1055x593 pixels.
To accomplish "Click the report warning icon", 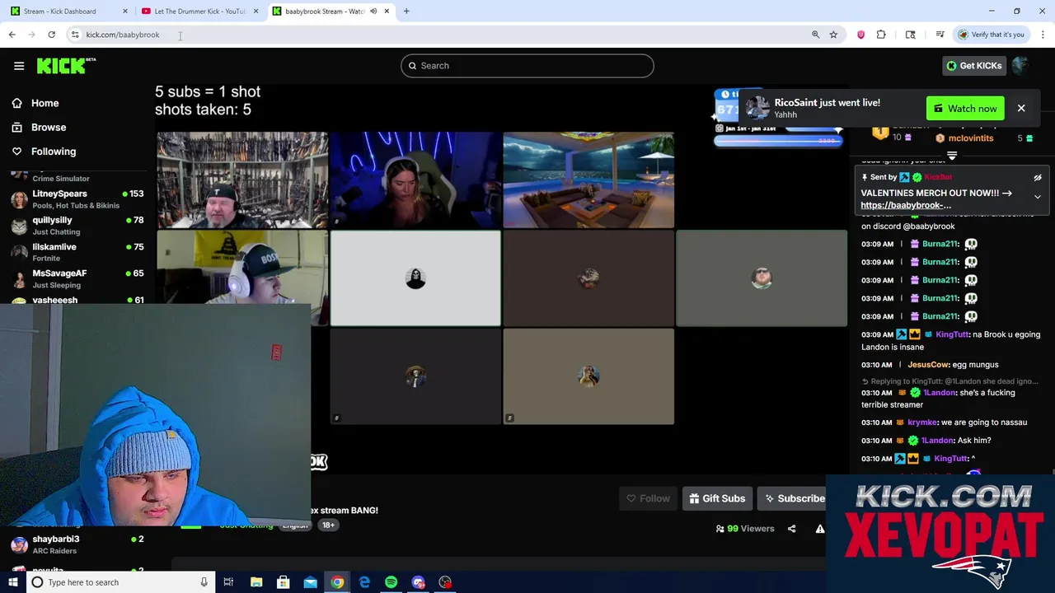I will (x=819, y=529).
